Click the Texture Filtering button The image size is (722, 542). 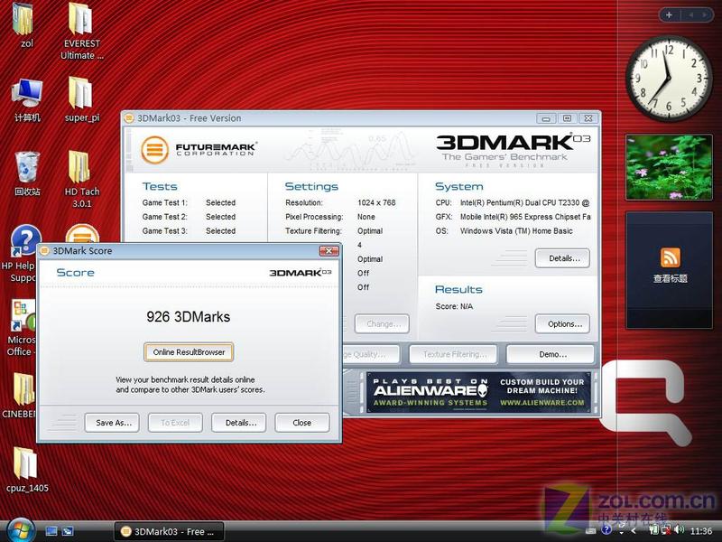pyautogui.click(x=454, y=354)
